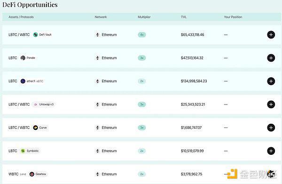The width and height of the screenshot is (282, 184).
Task: Select the Gearbox protocol label
Action: 41,174
